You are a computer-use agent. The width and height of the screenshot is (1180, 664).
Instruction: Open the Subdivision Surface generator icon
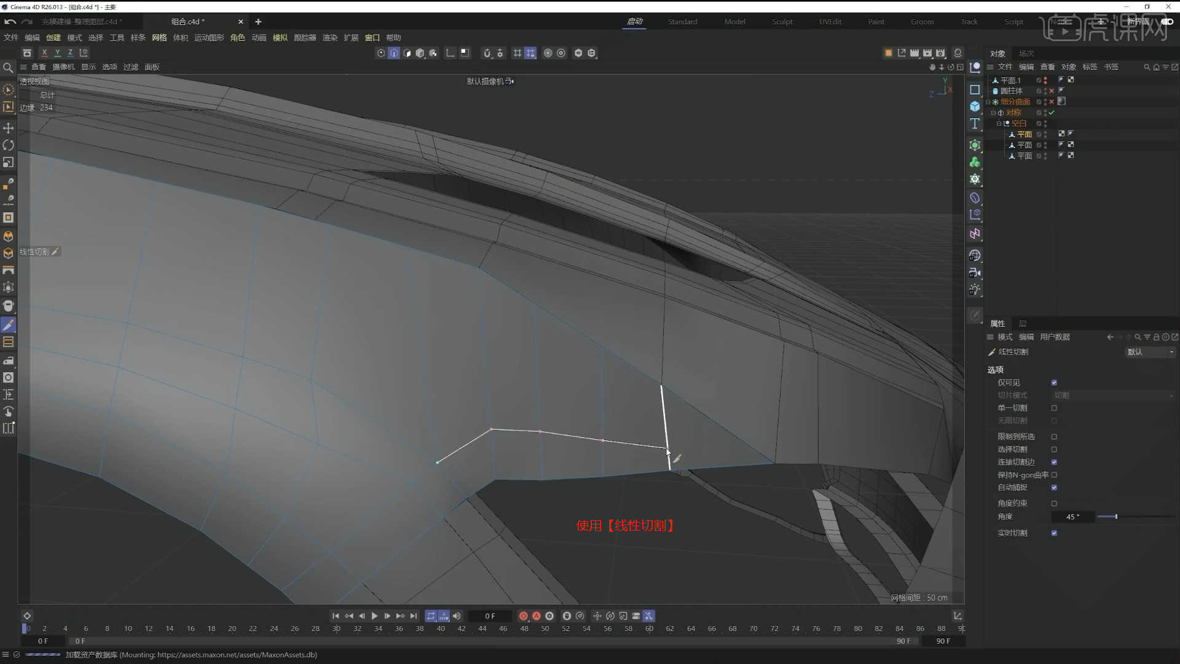[975, 145]
